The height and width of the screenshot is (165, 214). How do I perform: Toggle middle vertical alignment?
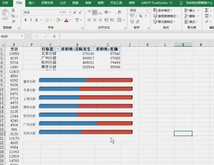95,12
